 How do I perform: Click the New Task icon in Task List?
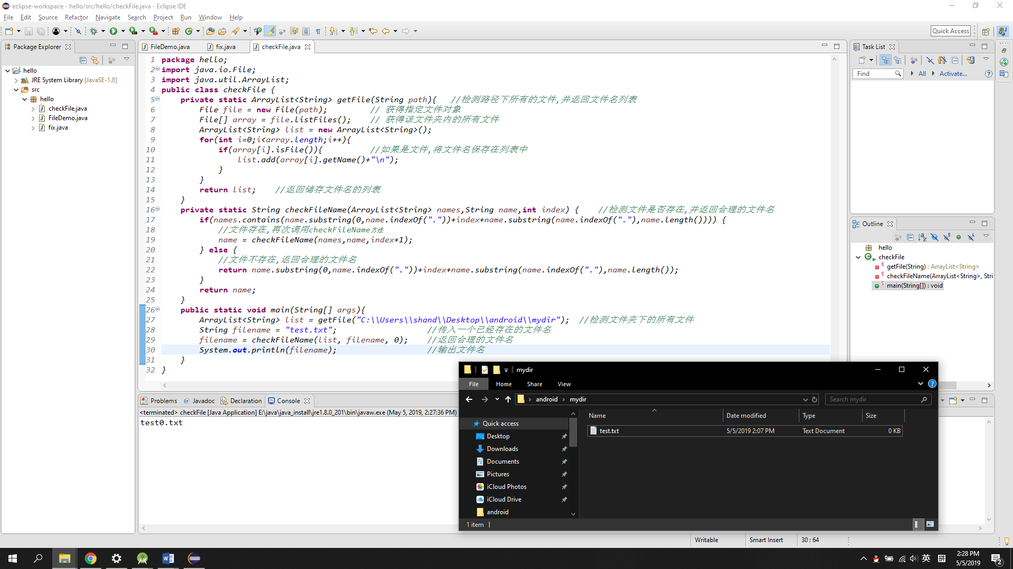(x=862, y=60)
